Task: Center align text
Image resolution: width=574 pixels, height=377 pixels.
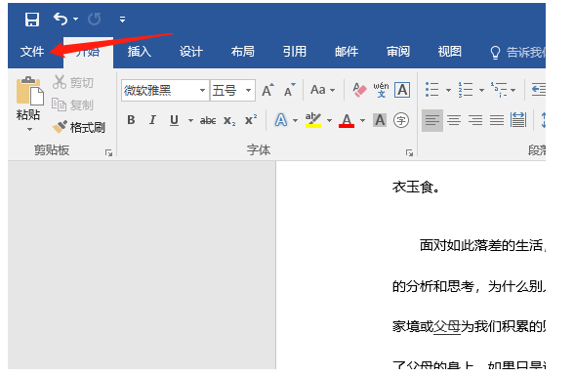Action: [454, 120]
